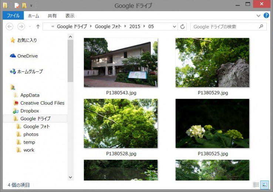Open the ファイル menu tab
Screen dimensions: 273x192
click(x=13, y=16)
